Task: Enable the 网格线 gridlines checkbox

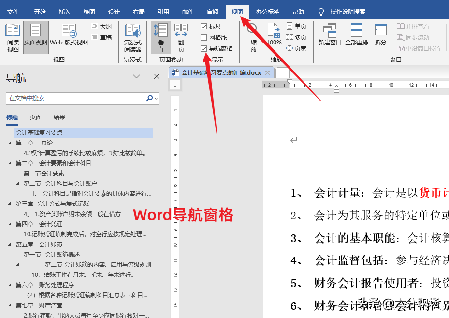Action: [203, 38]
